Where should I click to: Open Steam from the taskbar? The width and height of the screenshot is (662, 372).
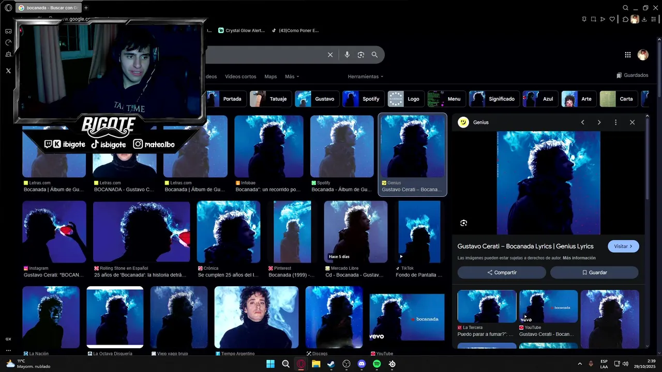click(331, 364)
